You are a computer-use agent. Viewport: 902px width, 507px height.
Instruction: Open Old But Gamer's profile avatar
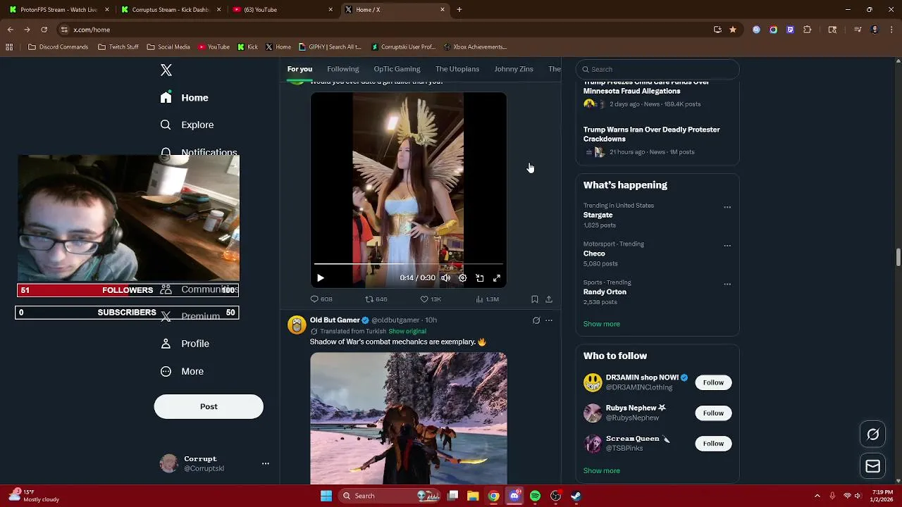pos(297,325)
